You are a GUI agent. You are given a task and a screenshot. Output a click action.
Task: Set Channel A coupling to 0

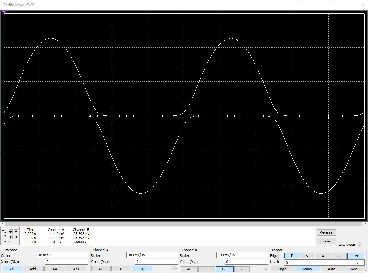[x=121, y=269]
